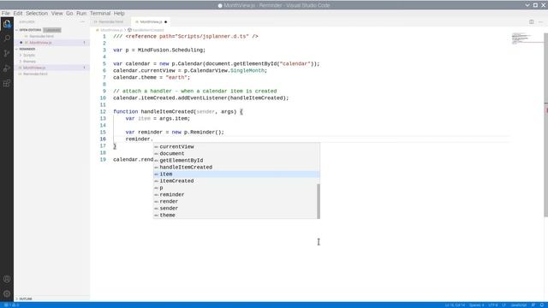Screen dimensions: 548x308
Task: Choose getElementById from autocomplete list
Action: tap(236, 160)
